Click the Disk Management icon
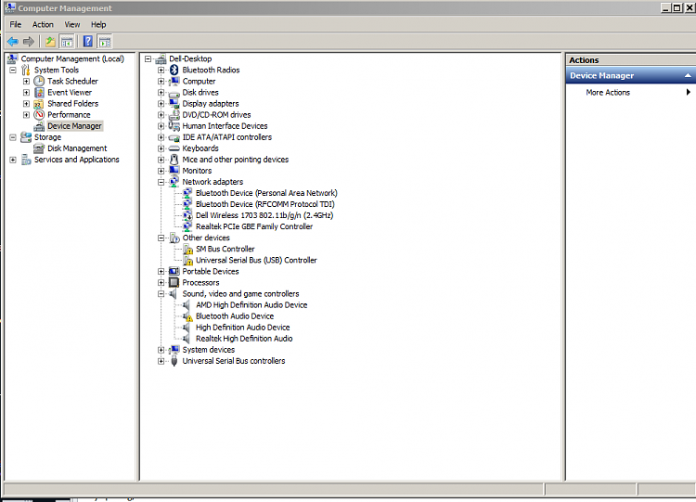696x502 pixels. coord(39,148)
